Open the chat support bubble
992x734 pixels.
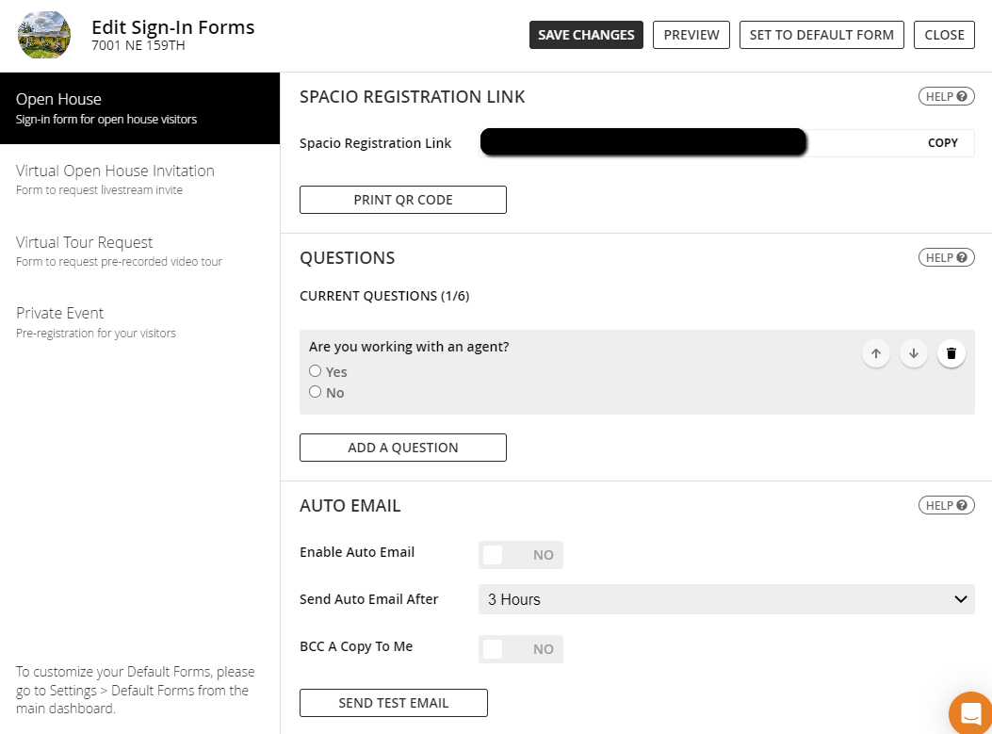(970, 712)
